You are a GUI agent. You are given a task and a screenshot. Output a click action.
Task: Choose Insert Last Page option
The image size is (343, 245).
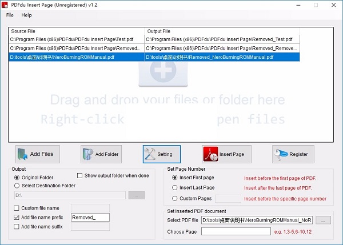(174, 187)
